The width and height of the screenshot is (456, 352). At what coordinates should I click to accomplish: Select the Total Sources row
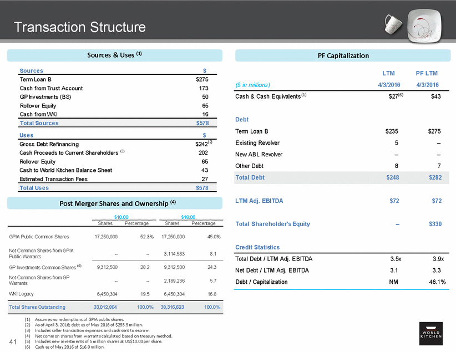tap(115, 123)
